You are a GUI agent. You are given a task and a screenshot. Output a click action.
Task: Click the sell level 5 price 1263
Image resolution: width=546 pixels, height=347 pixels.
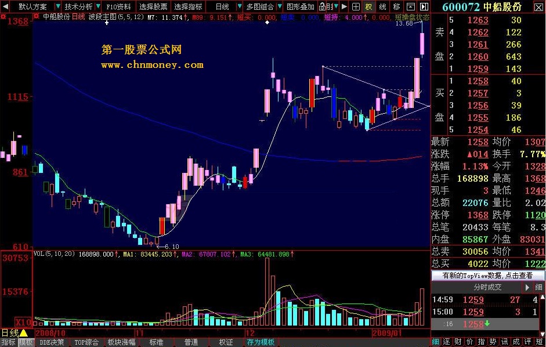coord(478,20)
